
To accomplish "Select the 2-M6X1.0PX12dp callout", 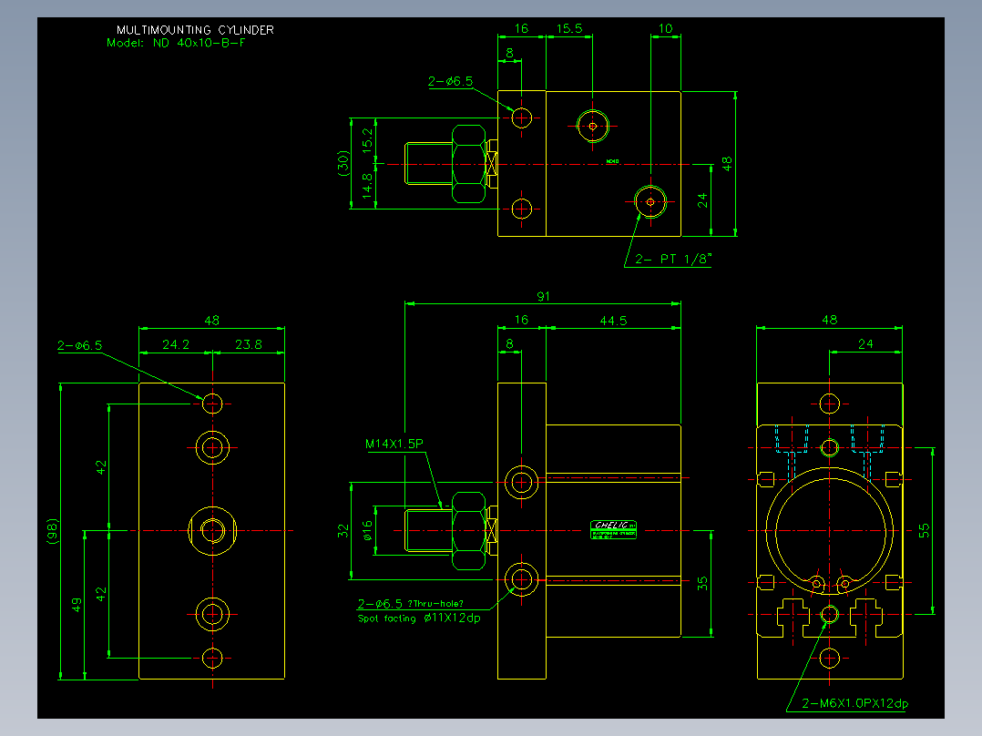I will pyautogui.click(x=854, y=703).
